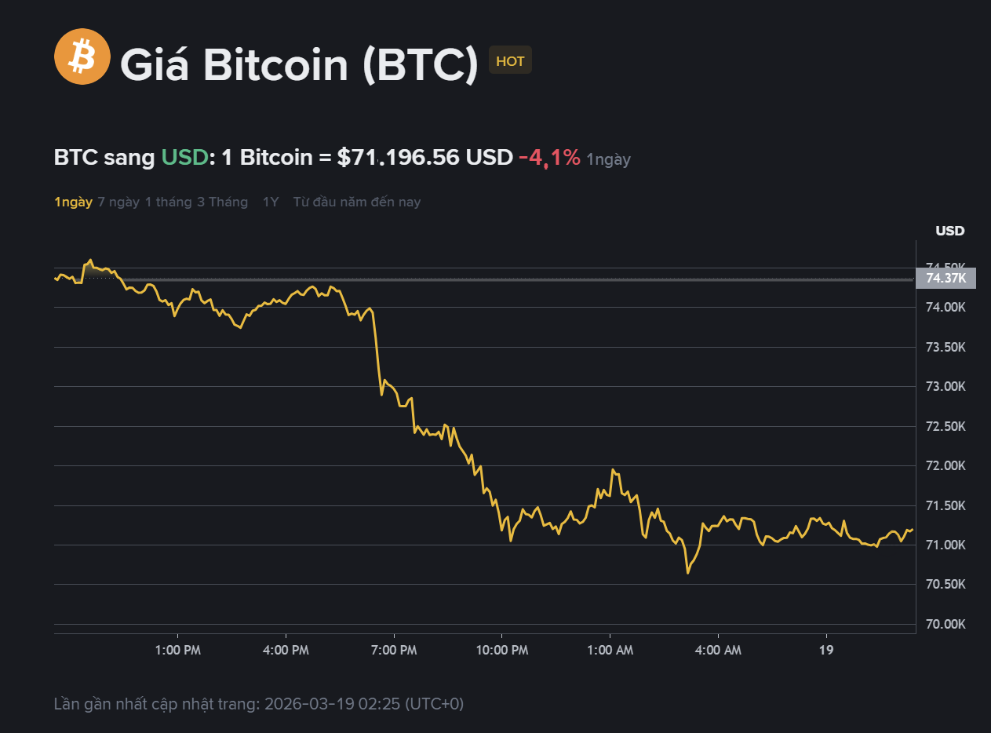Click the 19 date marker on the time axis
The height and width of the screenshot is (733, 991).
pyautogui.click(x=825, y=650)
